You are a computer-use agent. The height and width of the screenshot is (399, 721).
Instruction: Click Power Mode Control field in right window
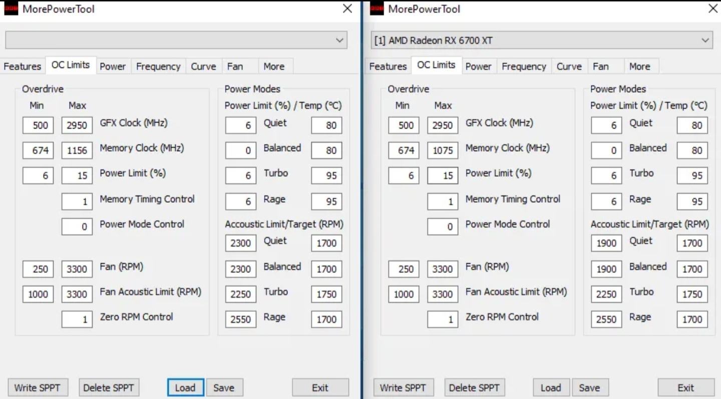pyautogui.click(x=443, y=226)
